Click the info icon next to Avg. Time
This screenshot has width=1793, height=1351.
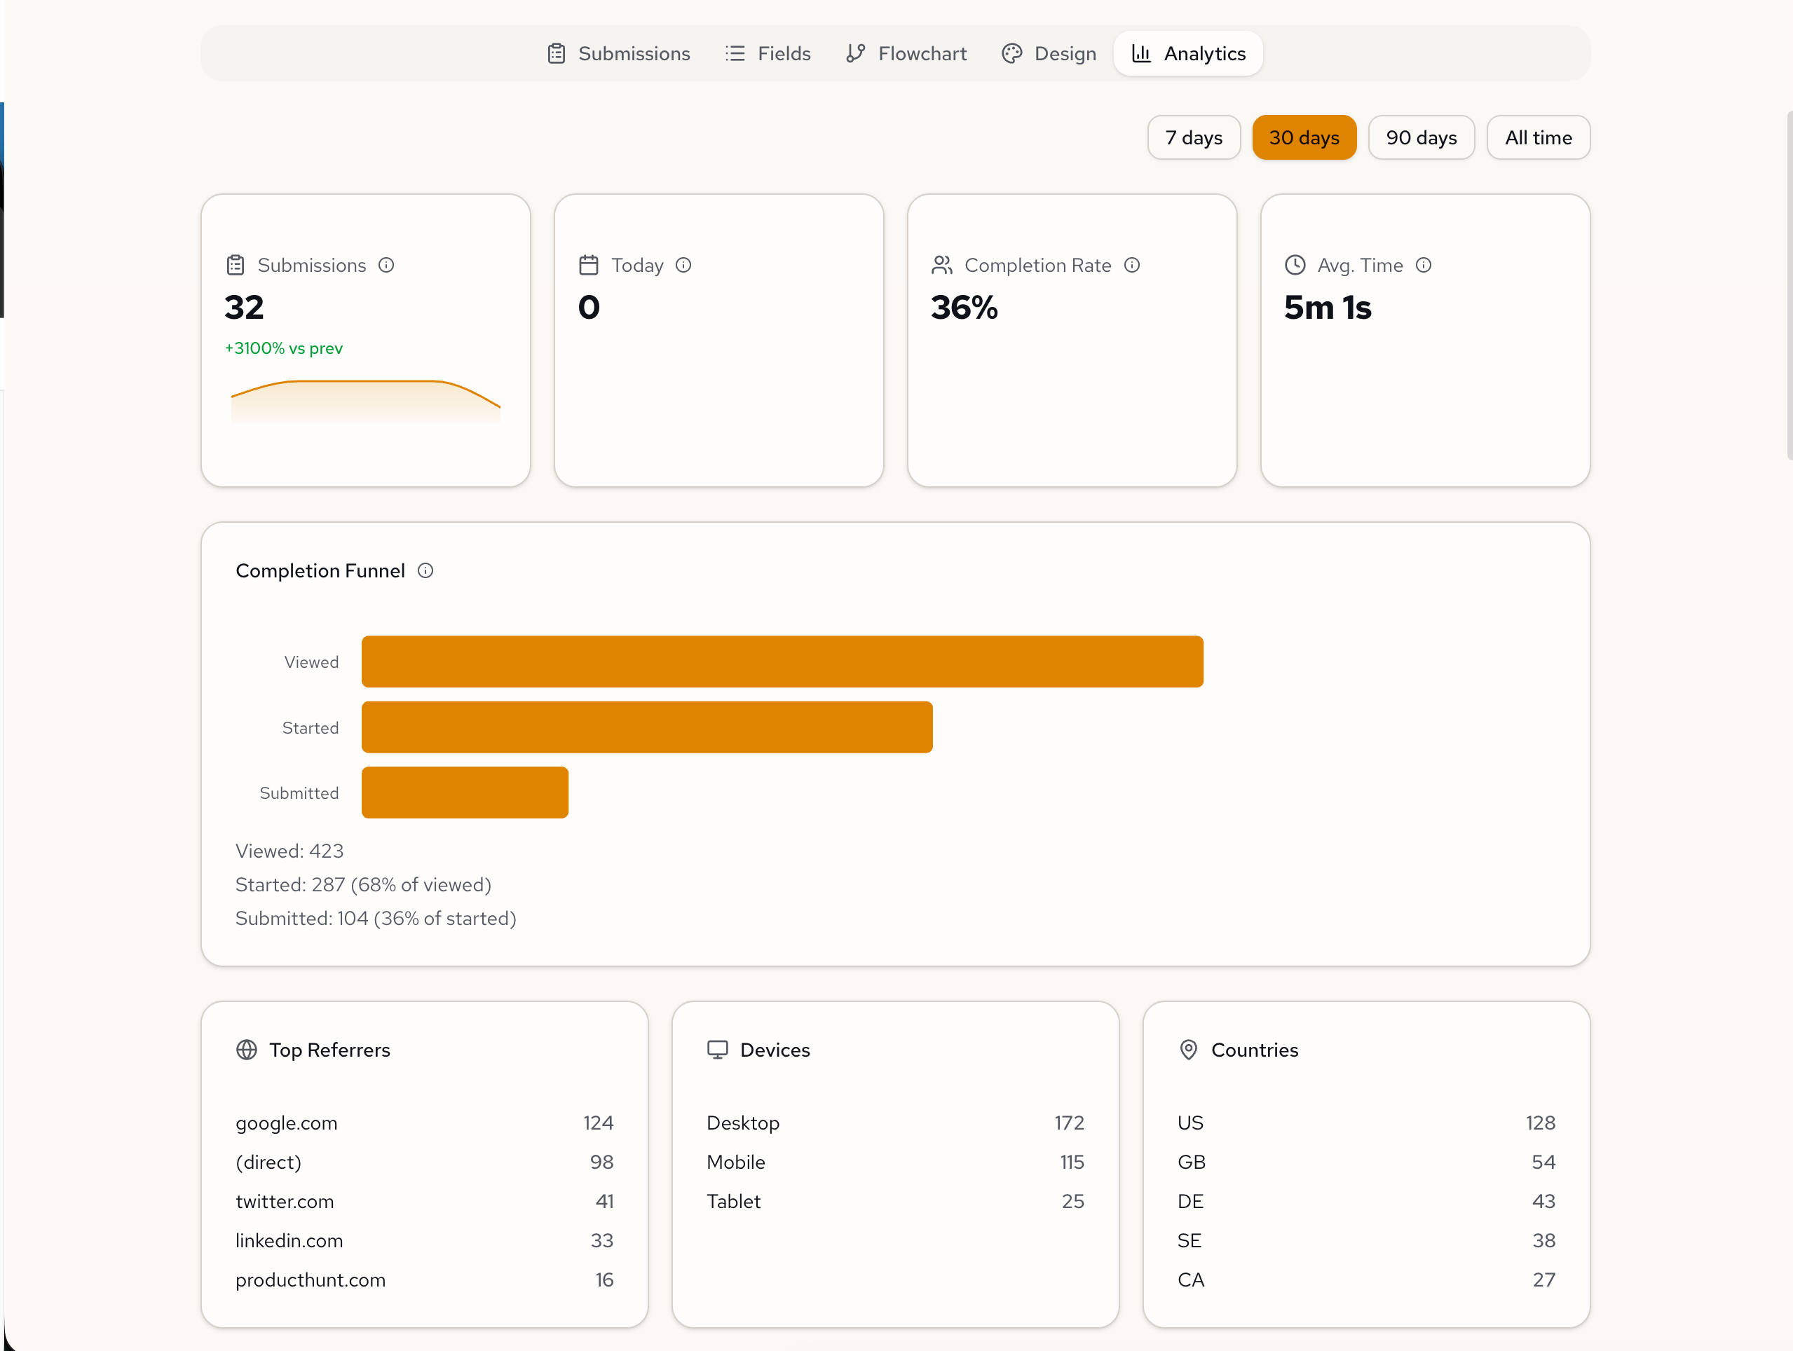(1424, 265)
